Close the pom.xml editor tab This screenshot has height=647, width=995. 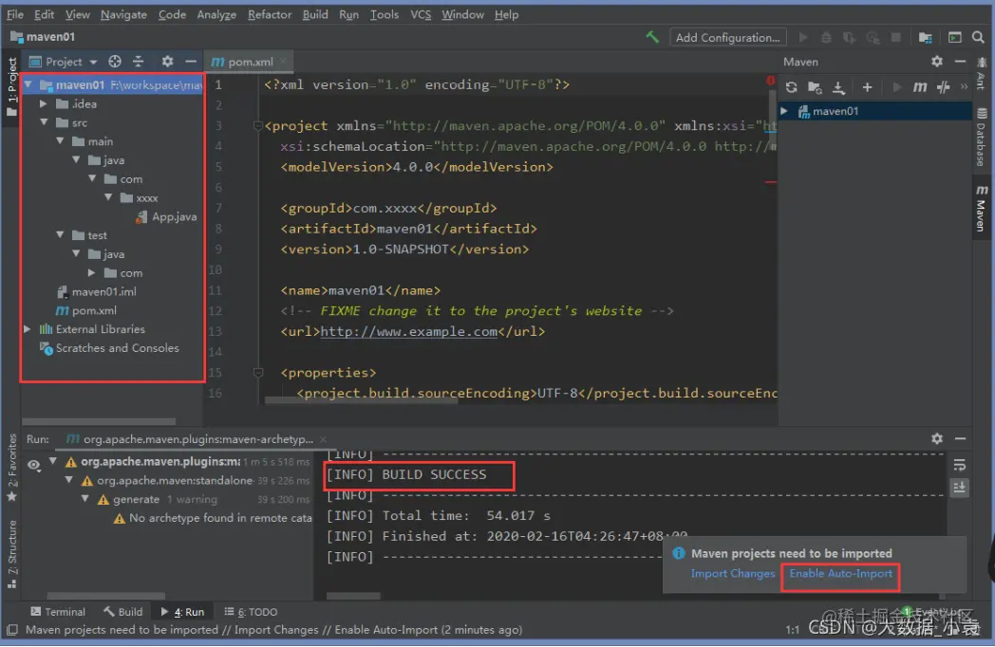(283, 62)
